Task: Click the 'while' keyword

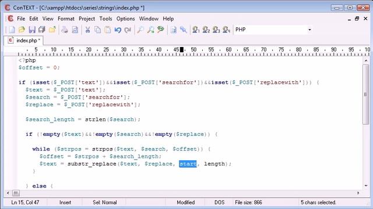Action: [x=41, y=149]
